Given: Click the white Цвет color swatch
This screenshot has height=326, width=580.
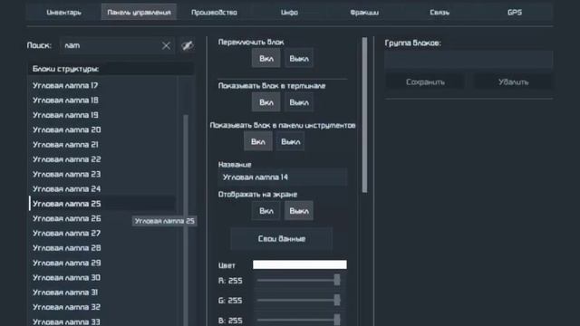Looking at the screenshot, I should click(x=300, y=264).
